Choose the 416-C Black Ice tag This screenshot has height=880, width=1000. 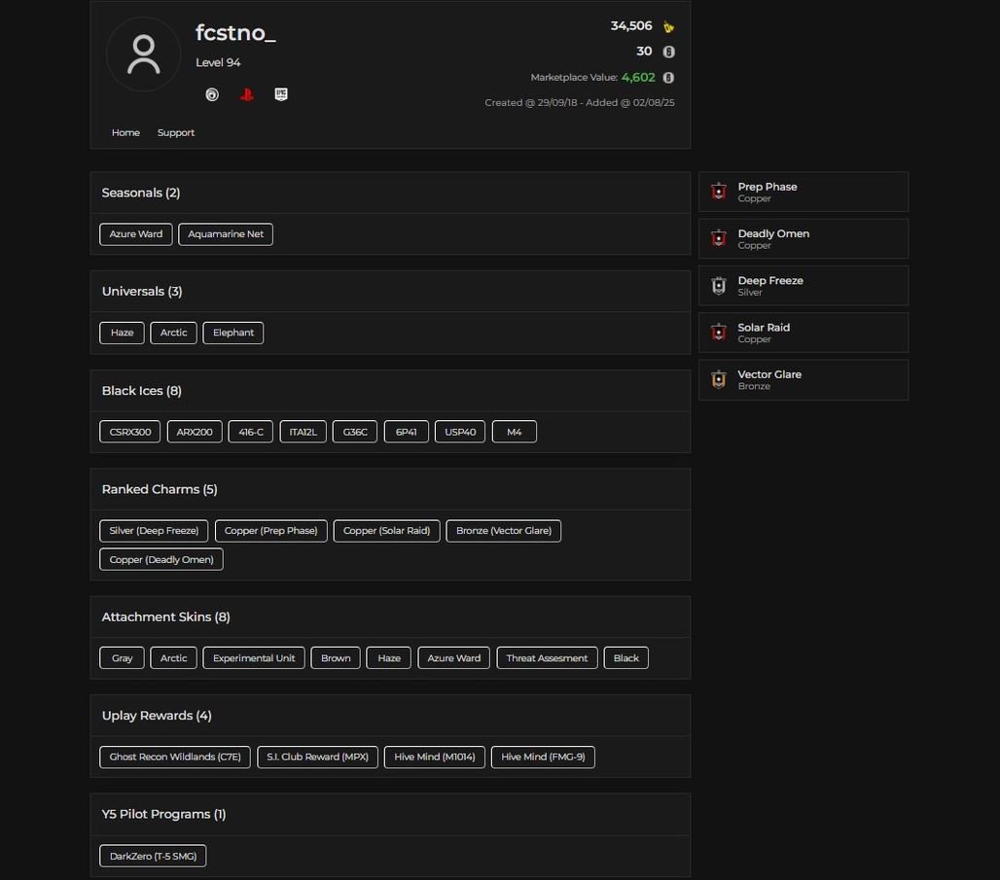pyautogui.click(x=251, y=432)
